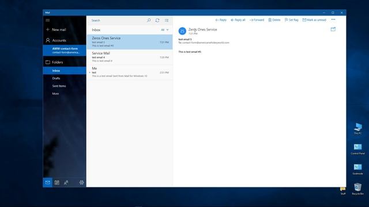Open Recycle Bin desktop icon
This screenshot has width=369, height=207.
coord(357,189)
